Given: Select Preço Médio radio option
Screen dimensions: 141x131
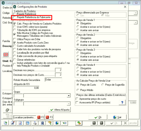Looking at the screenshot, I should tap(78, 90).
